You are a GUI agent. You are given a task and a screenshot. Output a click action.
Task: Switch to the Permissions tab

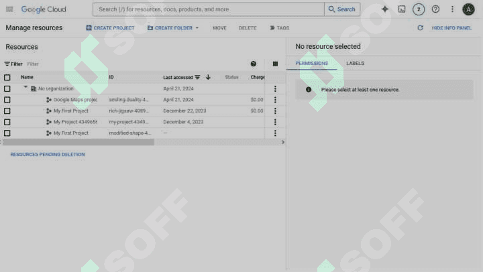pyautogui.click(x=312, y=63)
